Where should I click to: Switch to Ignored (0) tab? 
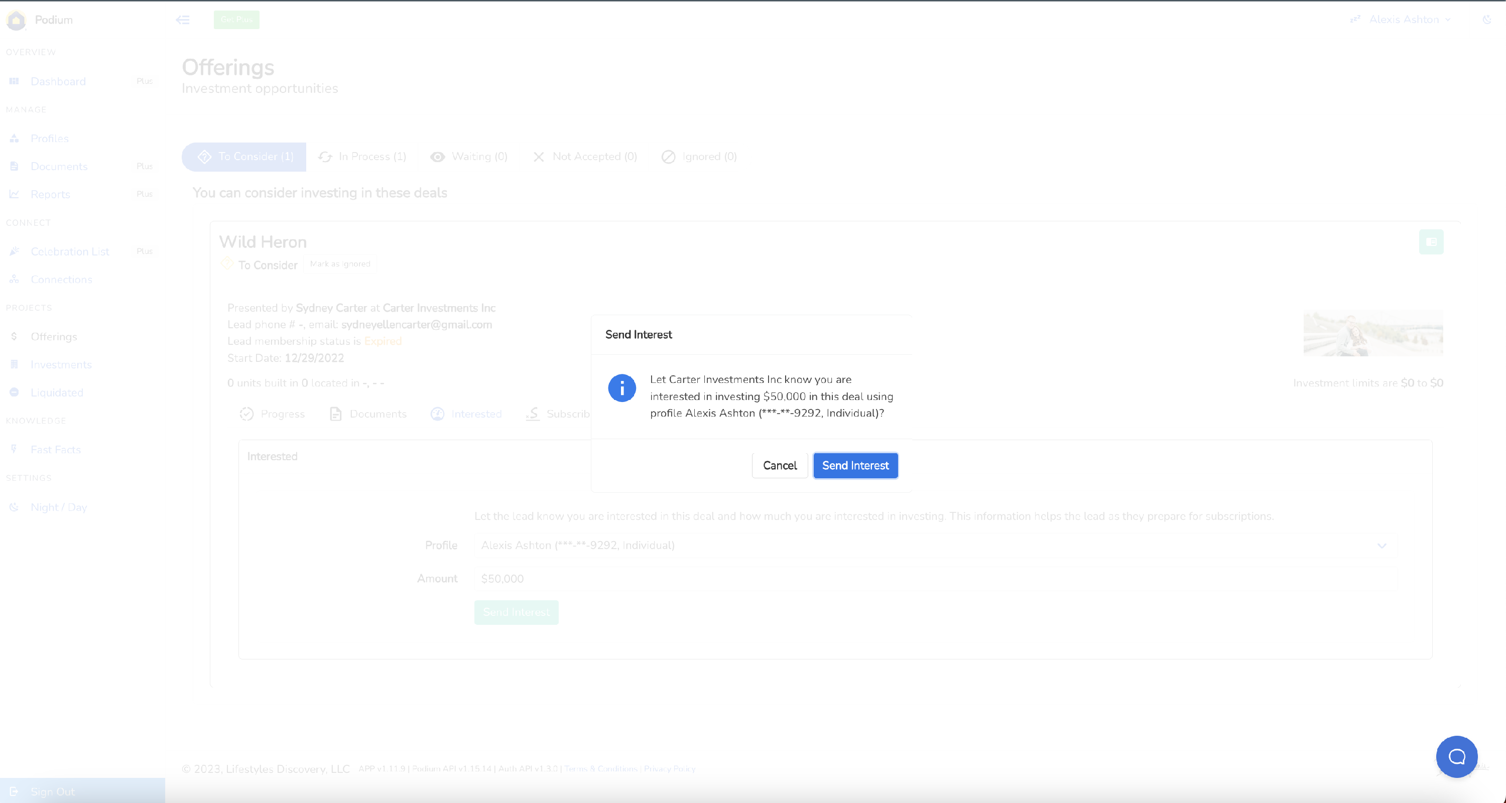pyautogui.click(x=699, y=157)
